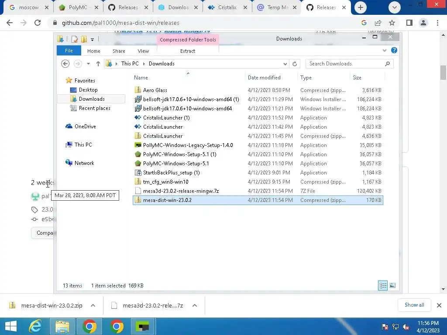Open the Share ribbon tab
Viewport: 447px width, 335px height.
(x=119, y=51)
